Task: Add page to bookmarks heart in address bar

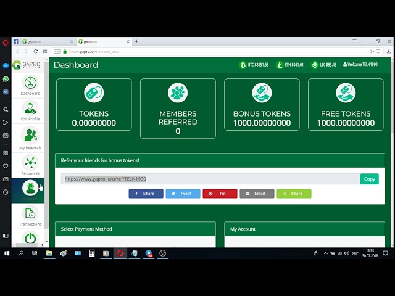Action: [378, 51]
